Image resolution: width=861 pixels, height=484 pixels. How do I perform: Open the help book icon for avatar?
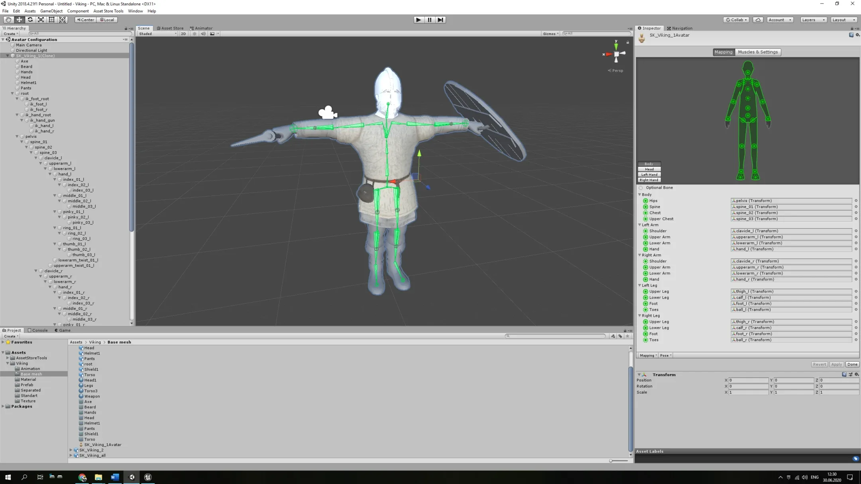[x=851, y=35]
